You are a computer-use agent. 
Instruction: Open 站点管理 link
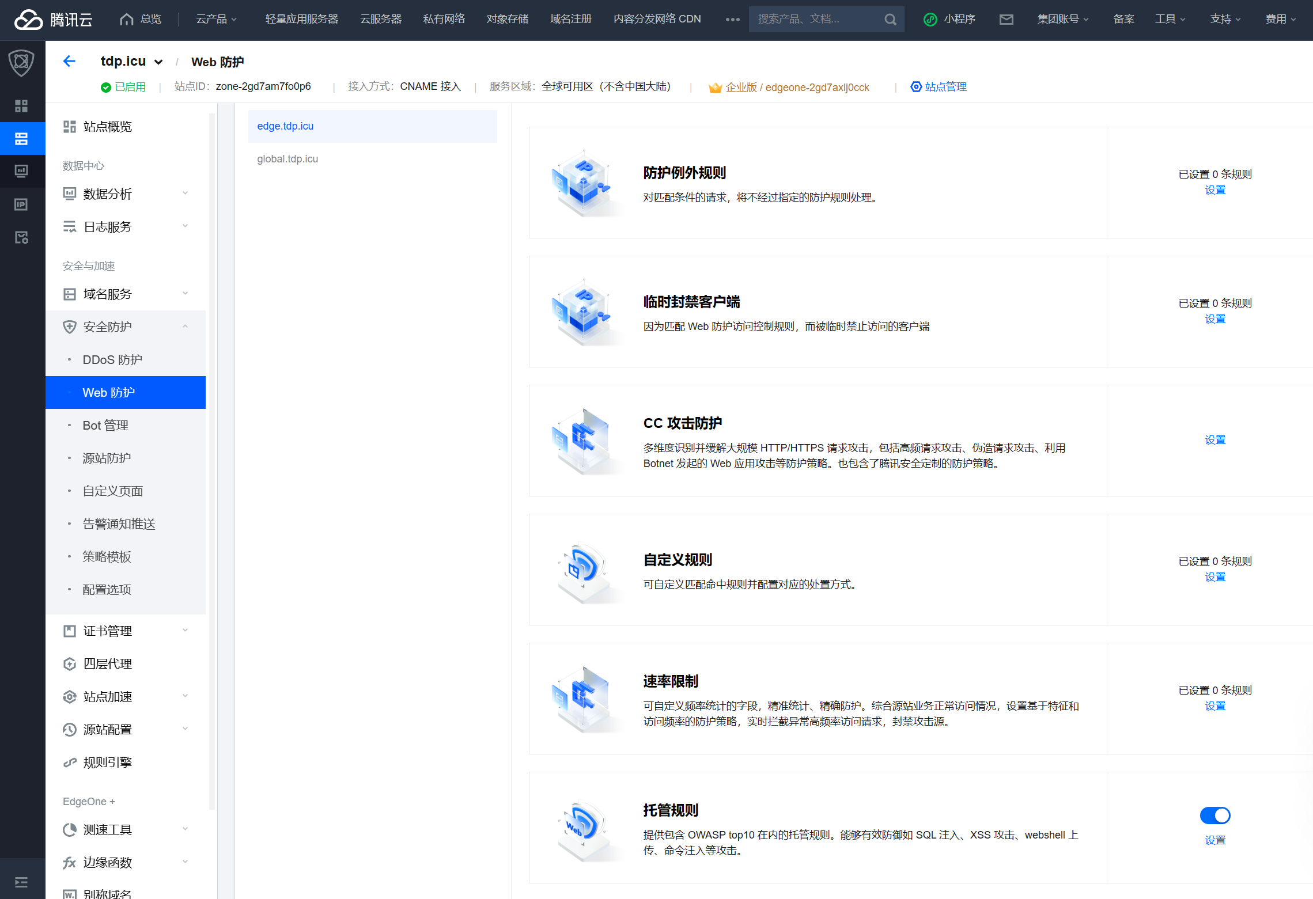pos(945,87)
